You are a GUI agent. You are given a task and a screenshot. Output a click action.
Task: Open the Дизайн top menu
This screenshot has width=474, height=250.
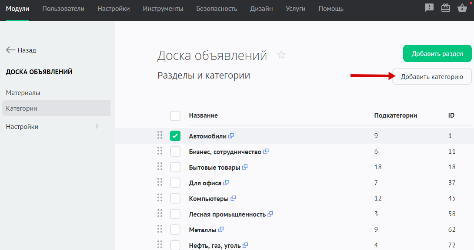coord(261,9)
